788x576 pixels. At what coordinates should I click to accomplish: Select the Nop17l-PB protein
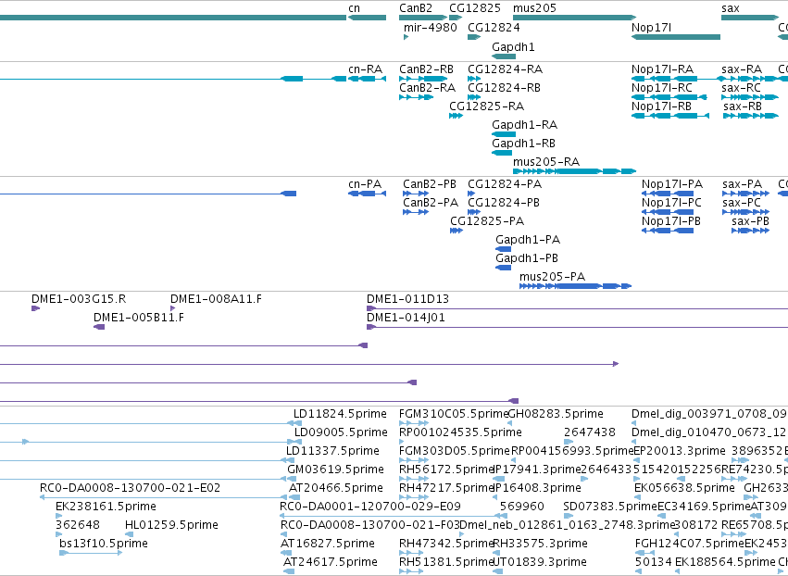pyautogui.click(x=668, y=231)
